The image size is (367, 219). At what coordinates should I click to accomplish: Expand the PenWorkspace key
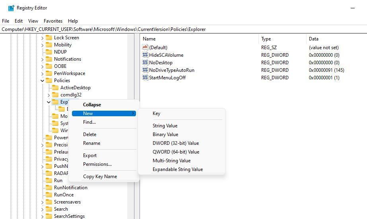[x=43, y=73]
